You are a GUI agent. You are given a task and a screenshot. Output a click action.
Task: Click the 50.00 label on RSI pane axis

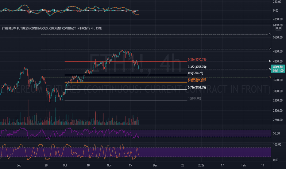276,133
